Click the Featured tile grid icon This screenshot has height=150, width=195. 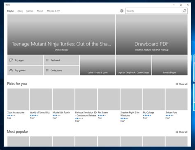coord(47,60)
